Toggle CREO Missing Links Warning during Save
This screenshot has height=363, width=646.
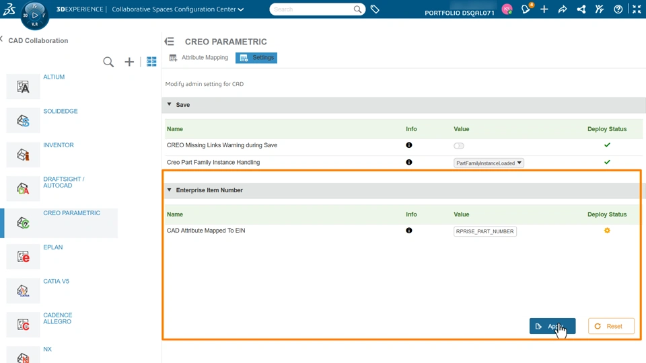459,146
